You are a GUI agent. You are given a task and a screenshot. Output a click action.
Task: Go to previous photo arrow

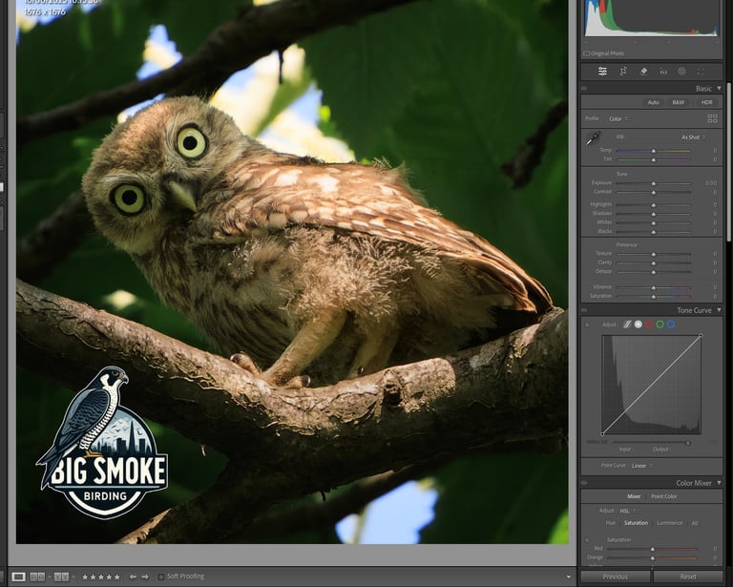(134, 577)
